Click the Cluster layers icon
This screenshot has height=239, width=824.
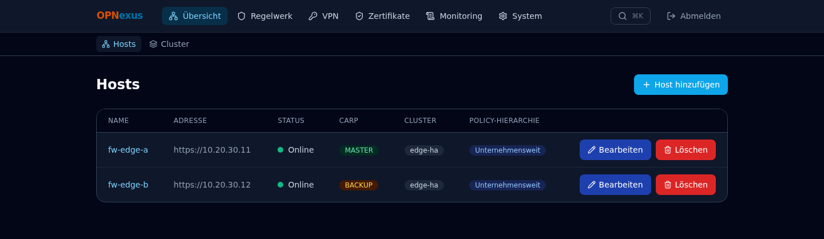pos(153,44)
